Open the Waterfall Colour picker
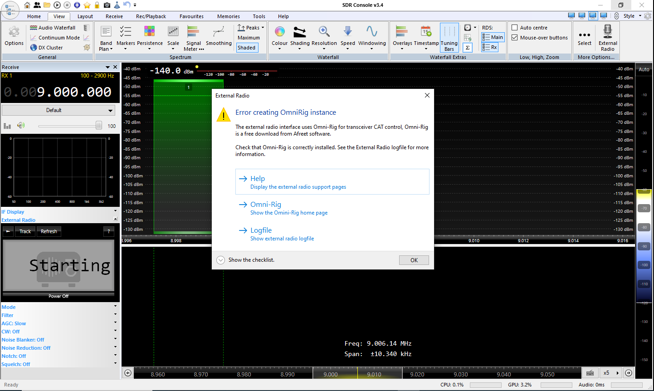The height and width of the screenshot is (391, 654). tap(279, 32)
